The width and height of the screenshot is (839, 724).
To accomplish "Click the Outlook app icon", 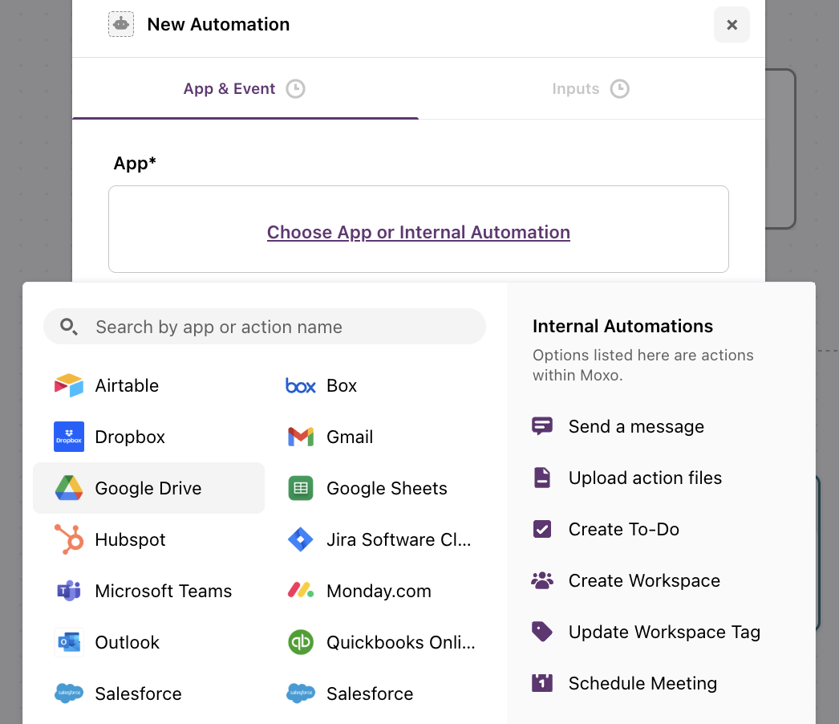I will [69, 642].
